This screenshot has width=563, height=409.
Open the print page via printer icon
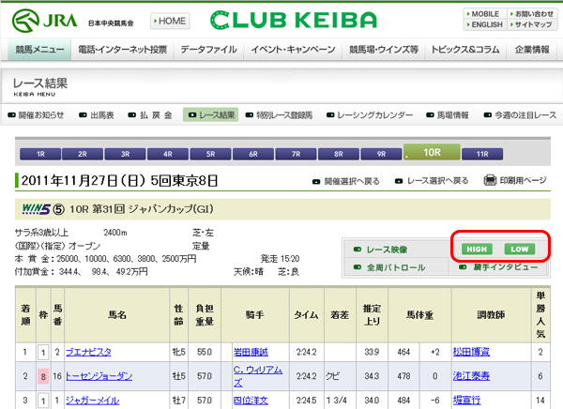pos(490,180)
